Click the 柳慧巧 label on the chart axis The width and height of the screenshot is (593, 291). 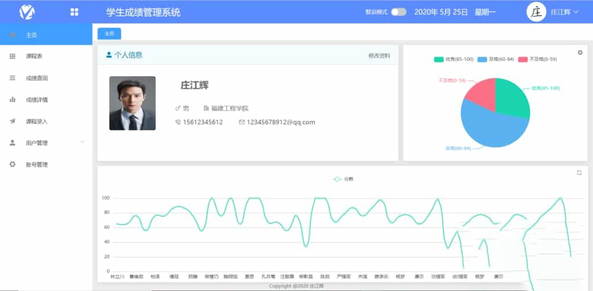(211, 277)
